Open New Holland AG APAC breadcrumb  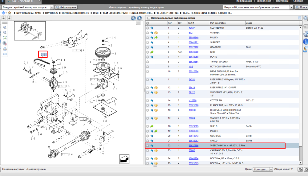[x=28, y=13]
